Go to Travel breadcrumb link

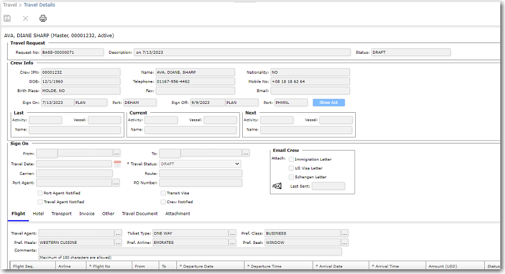point(9,5)
